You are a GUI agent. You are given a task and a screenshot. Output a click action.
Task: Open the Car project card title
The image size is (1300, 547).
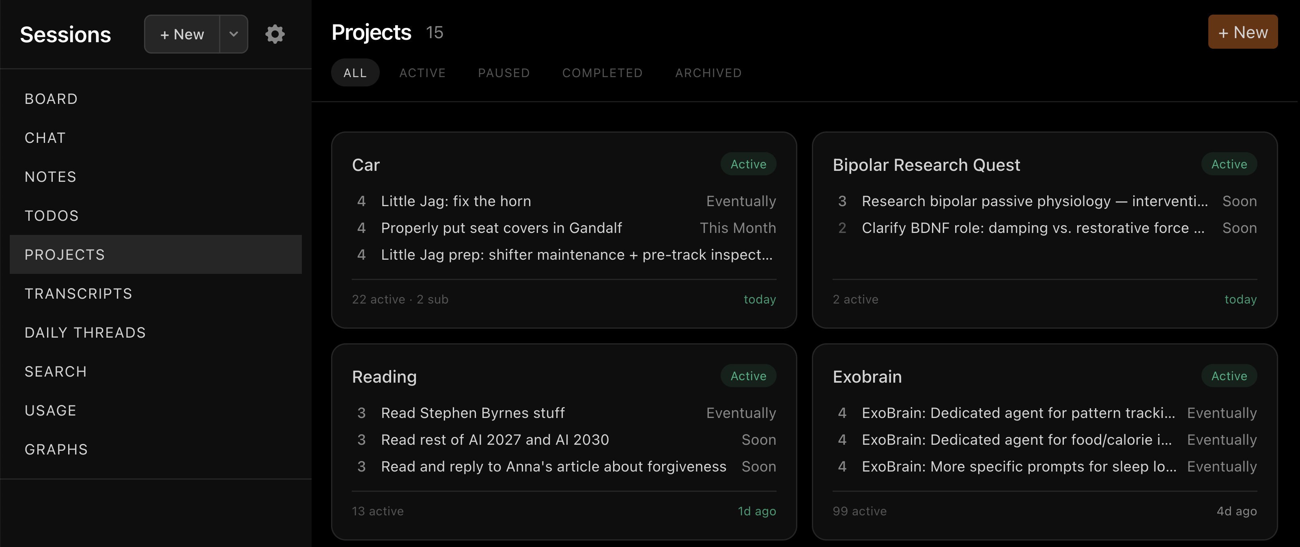pos(366,165)
